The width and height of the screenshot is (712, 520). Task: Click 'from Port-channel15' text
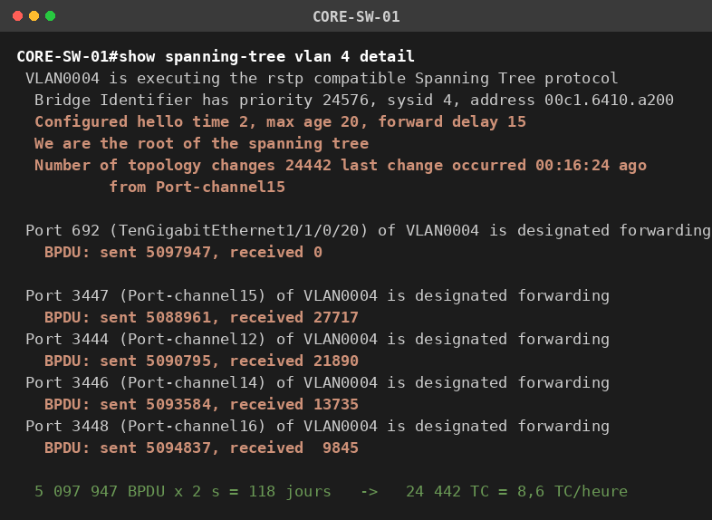coord(197,188)
